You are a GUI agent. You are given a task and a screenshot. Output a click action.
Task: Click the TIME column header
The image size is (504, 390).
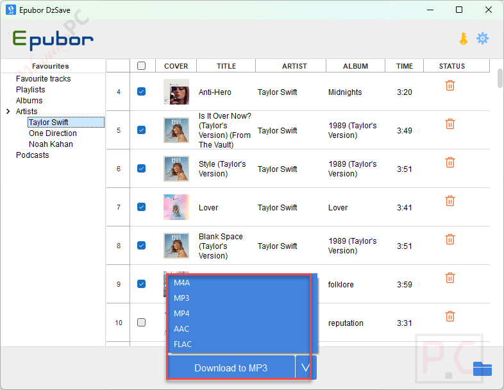coord(405,66)
